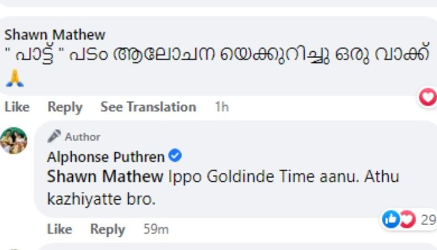This screenshot has width=437, height=250.
Task: Like Alphonse Puthren's reply
Action: click(x=59, y=229)
